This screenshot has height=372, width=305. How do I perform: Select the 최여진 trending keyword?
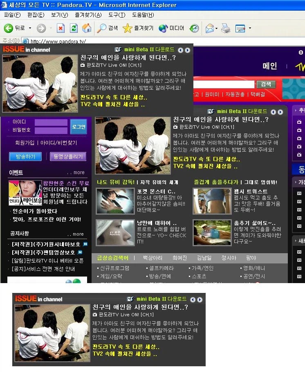179,258
